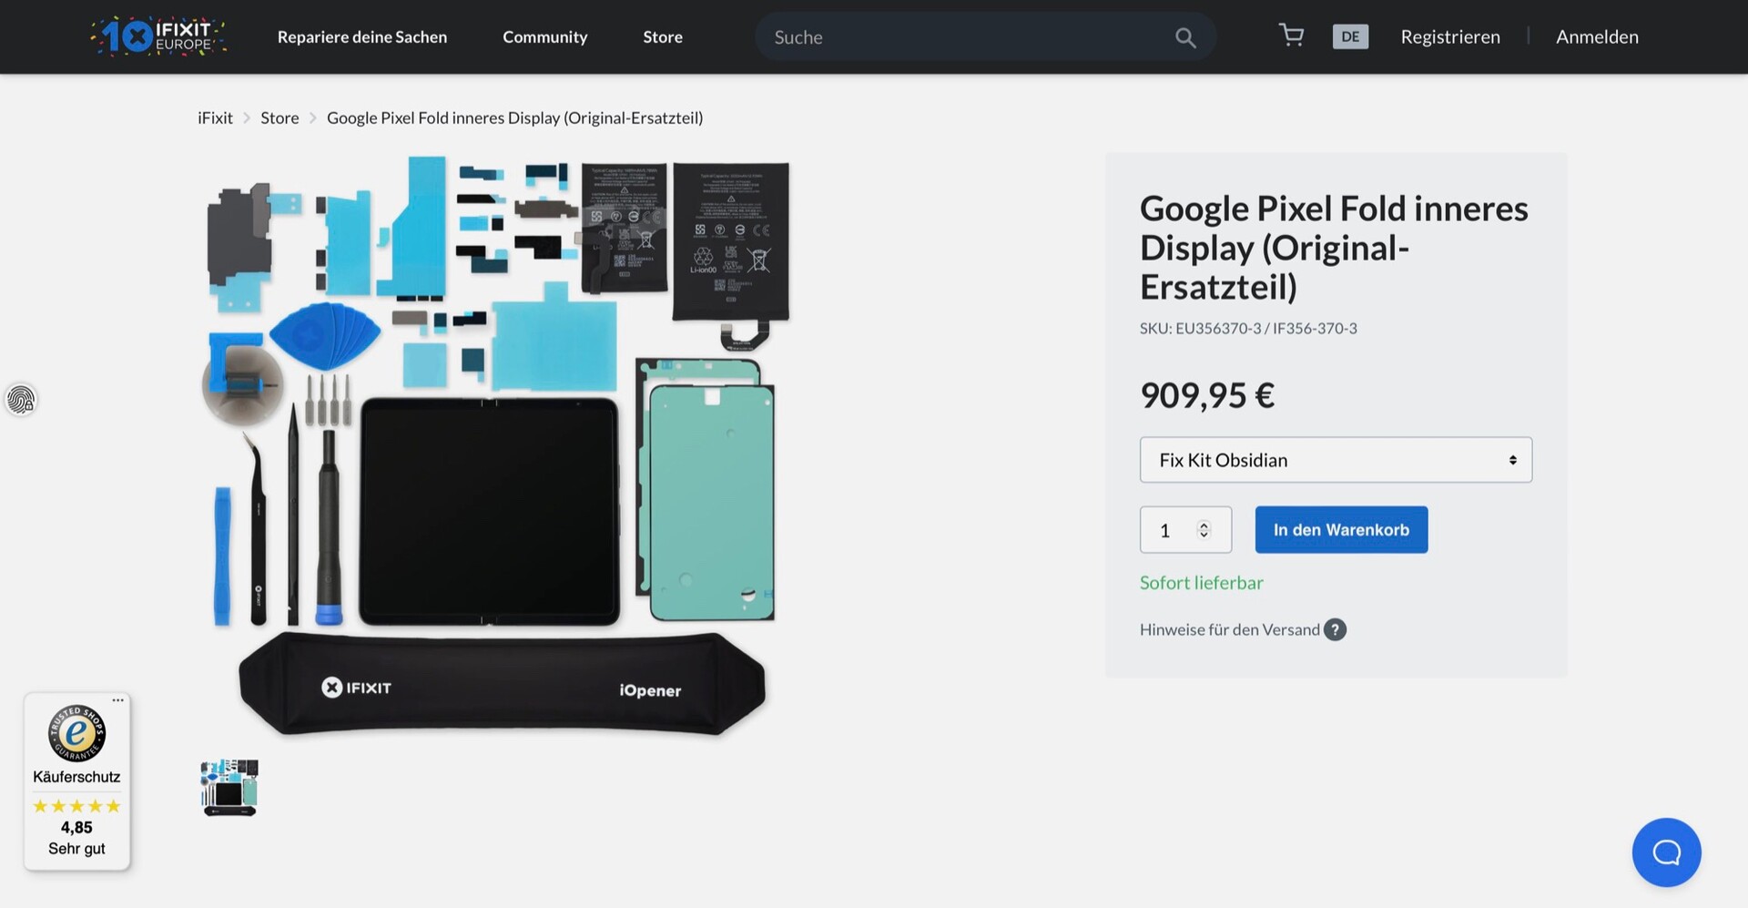Go to Store breadcrumb link
The width and height of the screenshot is (1748, 908).
[x=279, y=117]
